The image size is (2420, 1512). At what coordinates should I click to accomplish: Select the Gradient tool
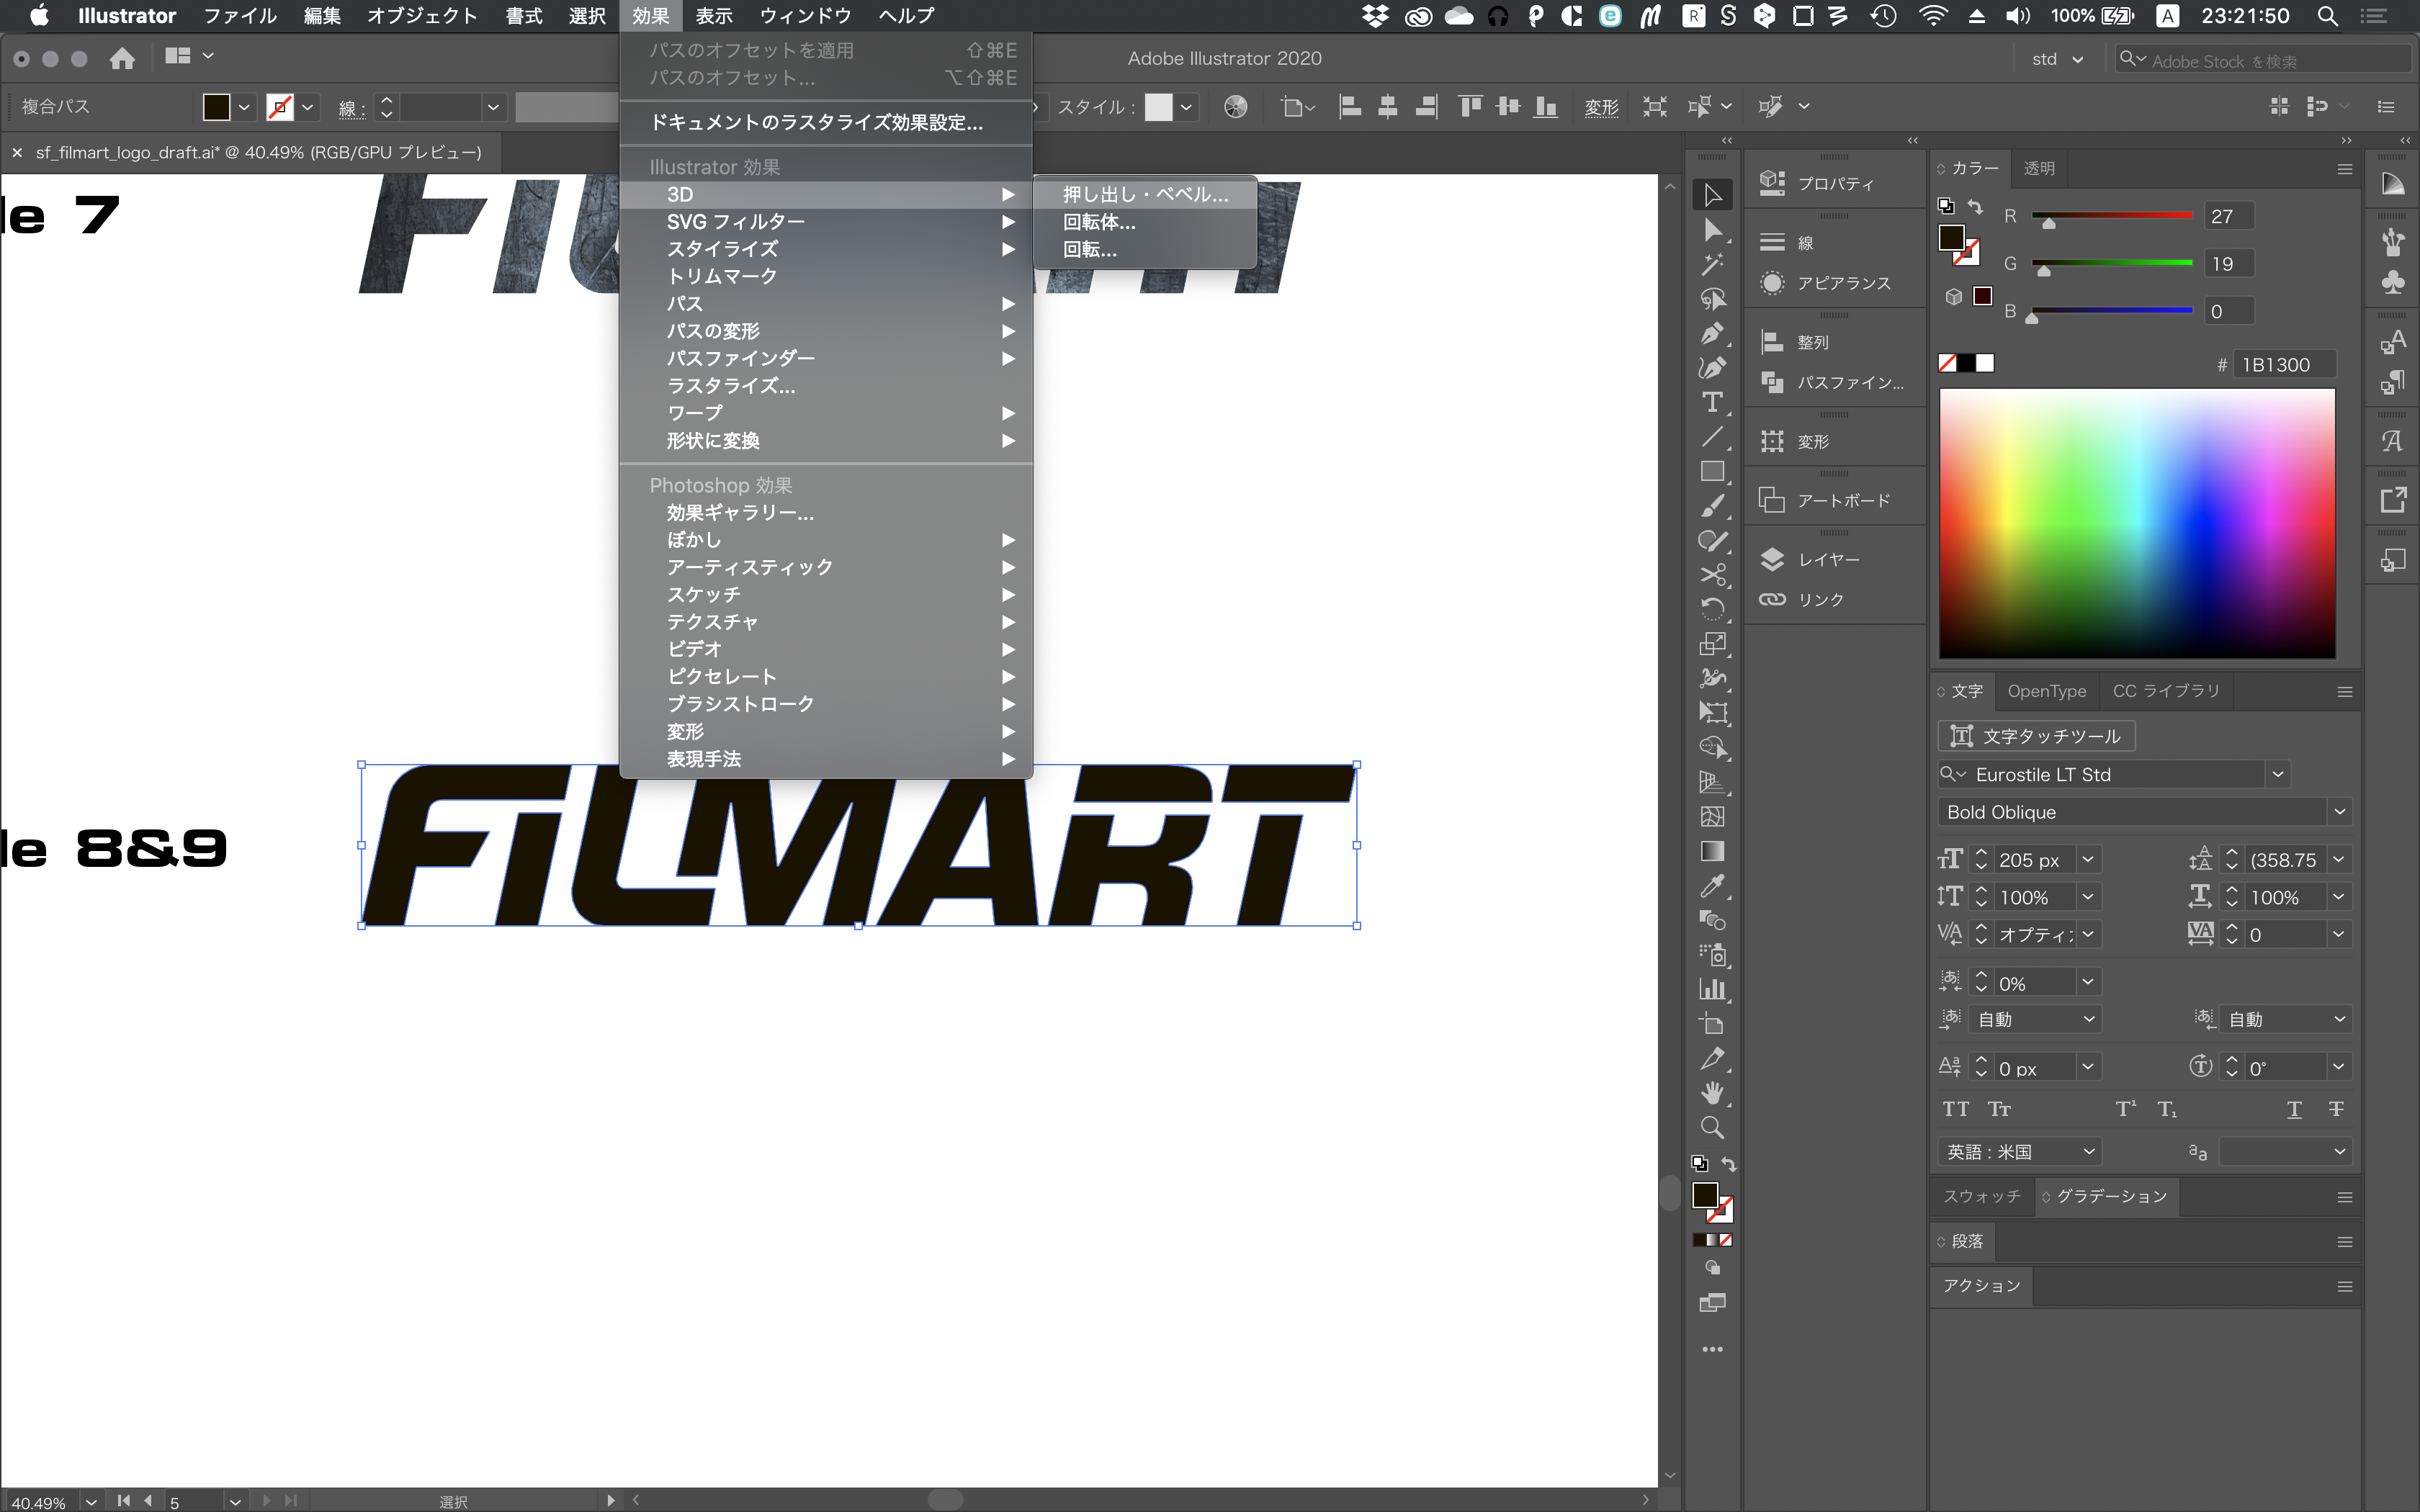tap(1712, 851)
